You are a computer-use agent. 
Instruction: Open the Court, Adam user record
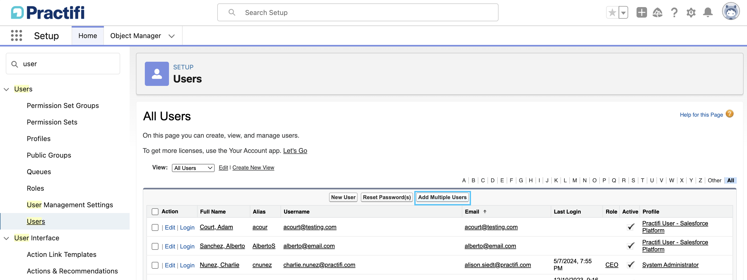click(216, 227)
